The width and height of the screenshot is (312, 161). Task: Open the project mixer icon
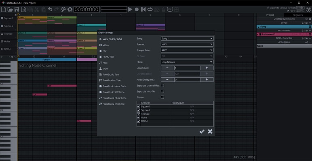307,19
